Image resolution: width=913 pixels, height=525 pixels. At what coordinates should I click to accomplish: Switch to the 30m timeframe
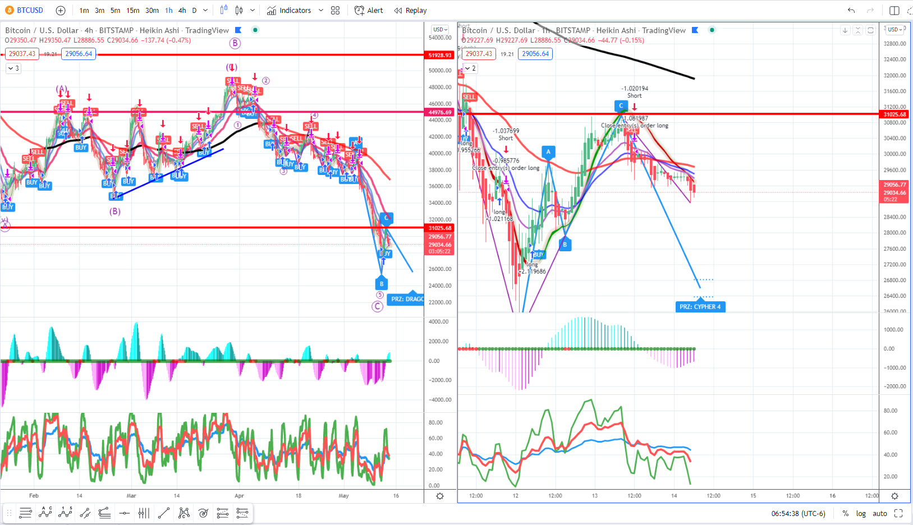152,10
